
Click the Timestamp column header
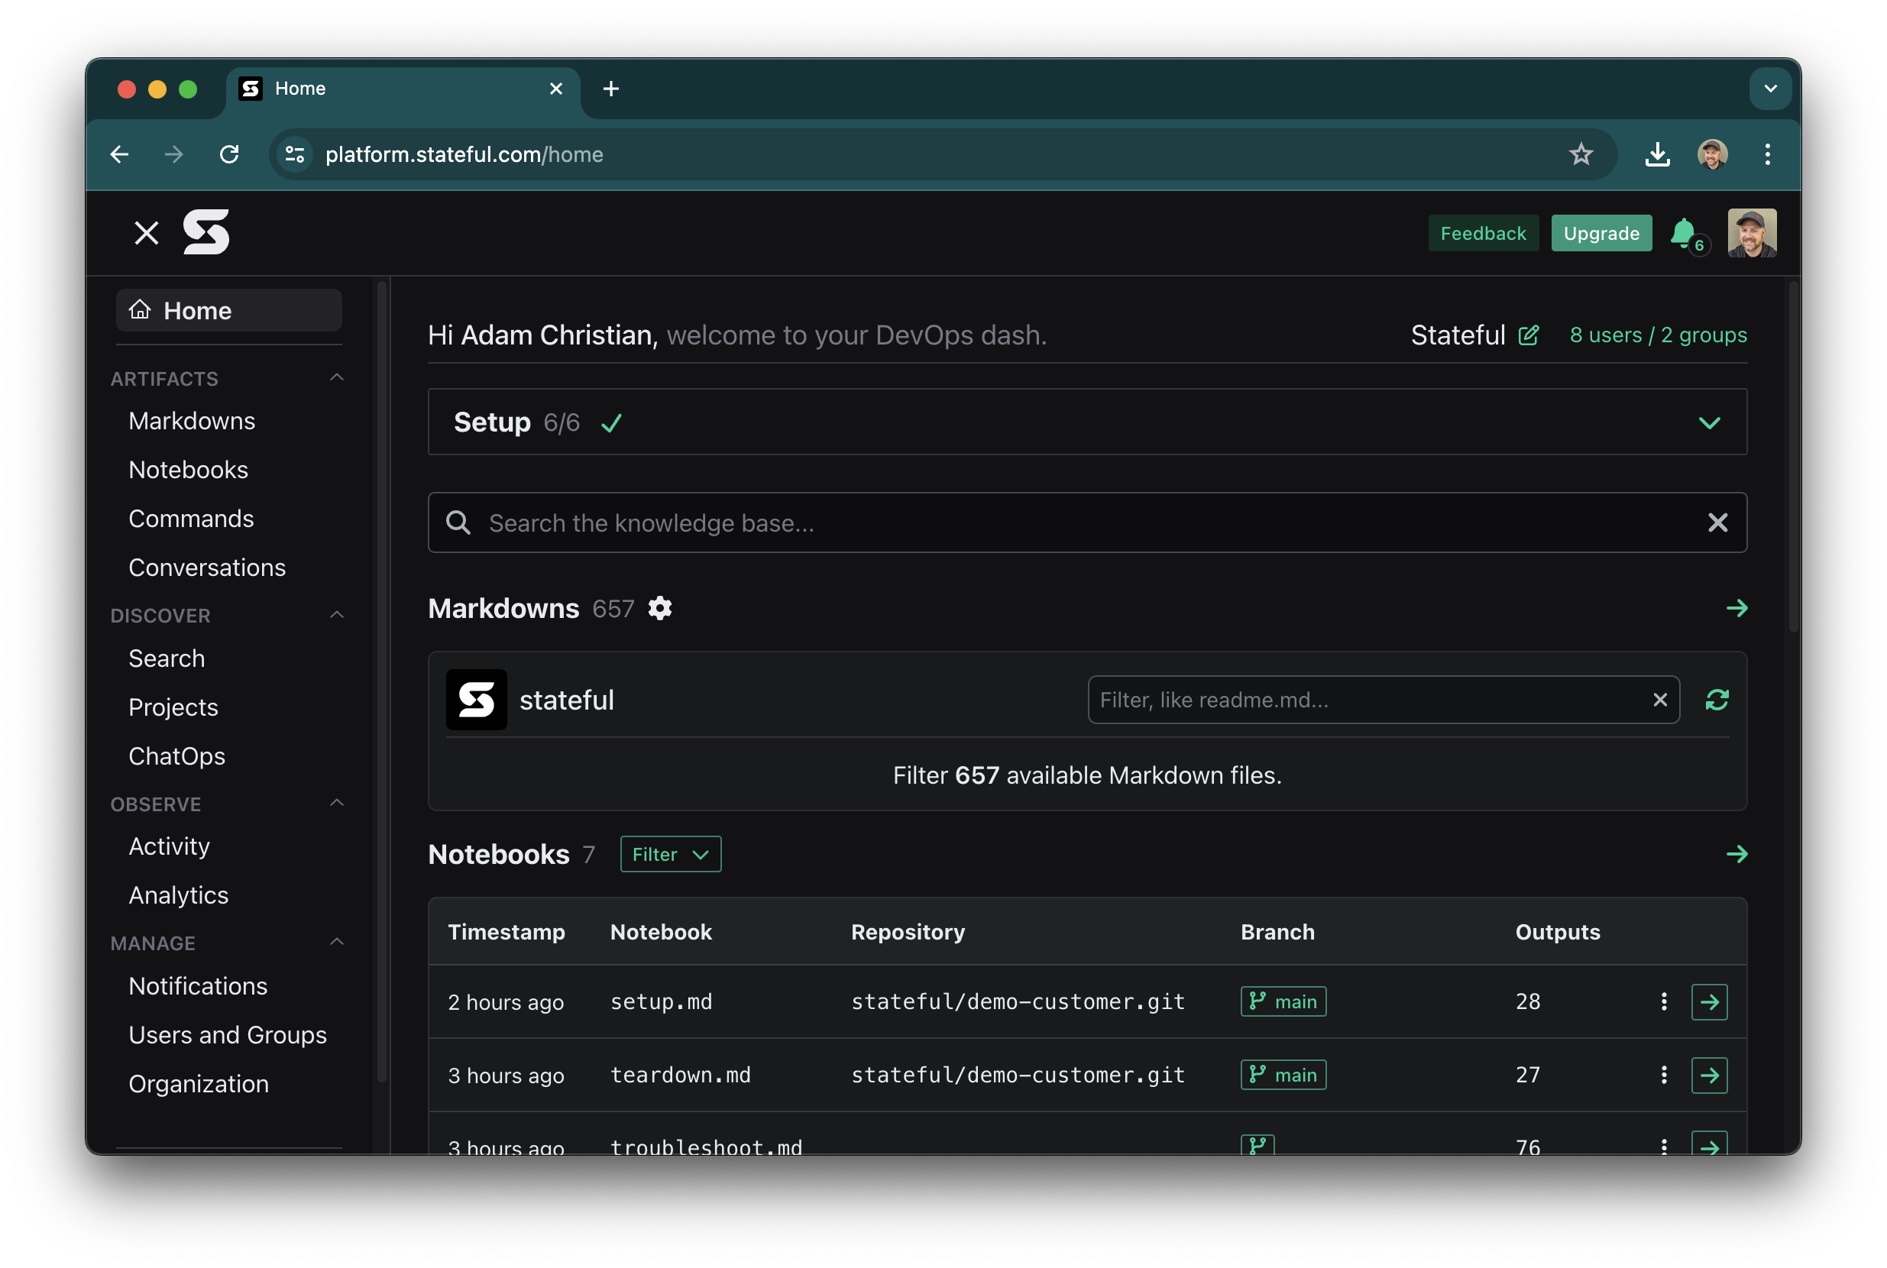tap(507, 932)
